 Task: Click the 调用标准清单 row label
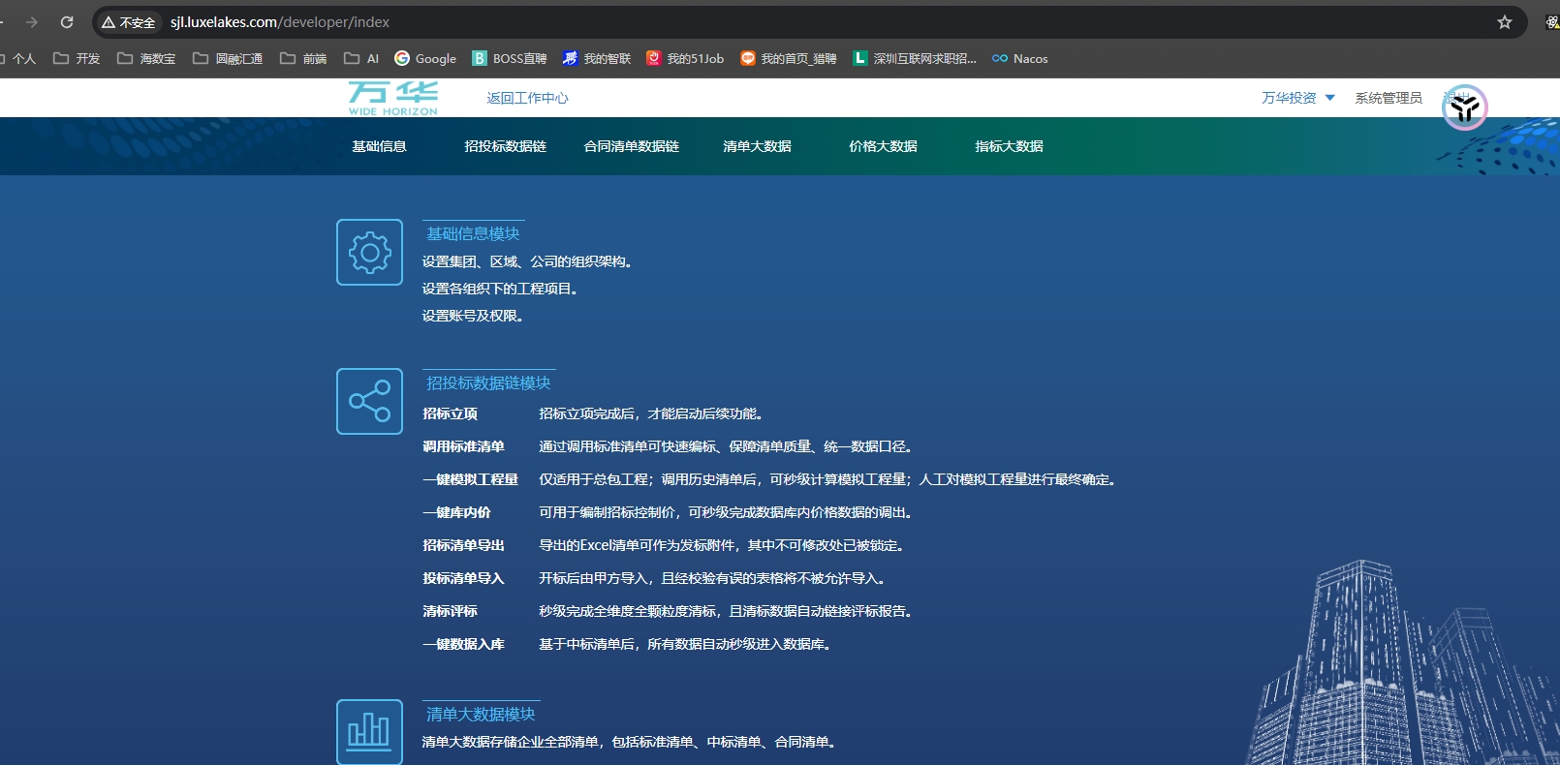click(x=463, y=446)
